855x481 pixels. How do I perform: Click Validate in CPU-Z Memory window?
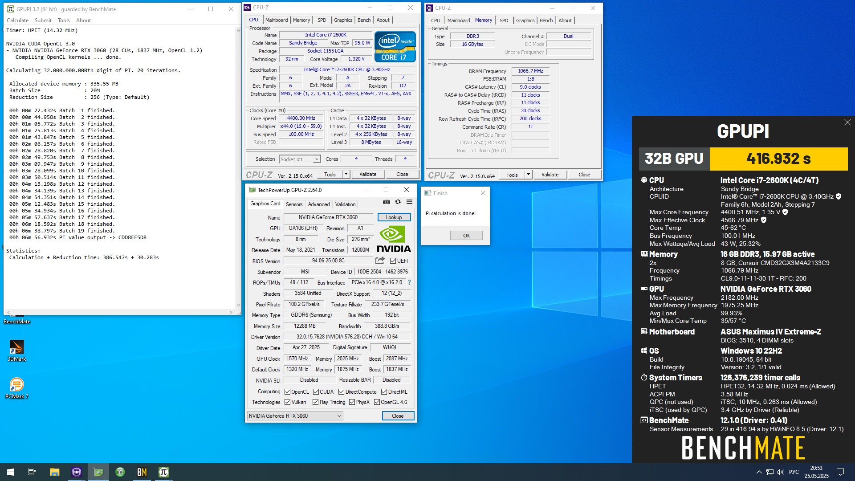550,175
